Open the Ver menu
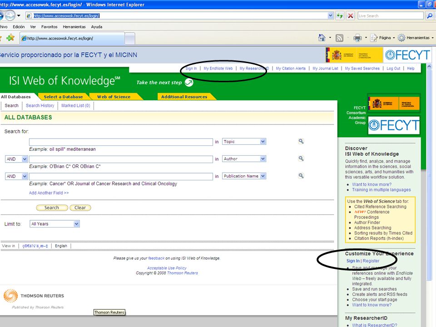The height and width of the screenshot is (327, 436). click(33, 27)
